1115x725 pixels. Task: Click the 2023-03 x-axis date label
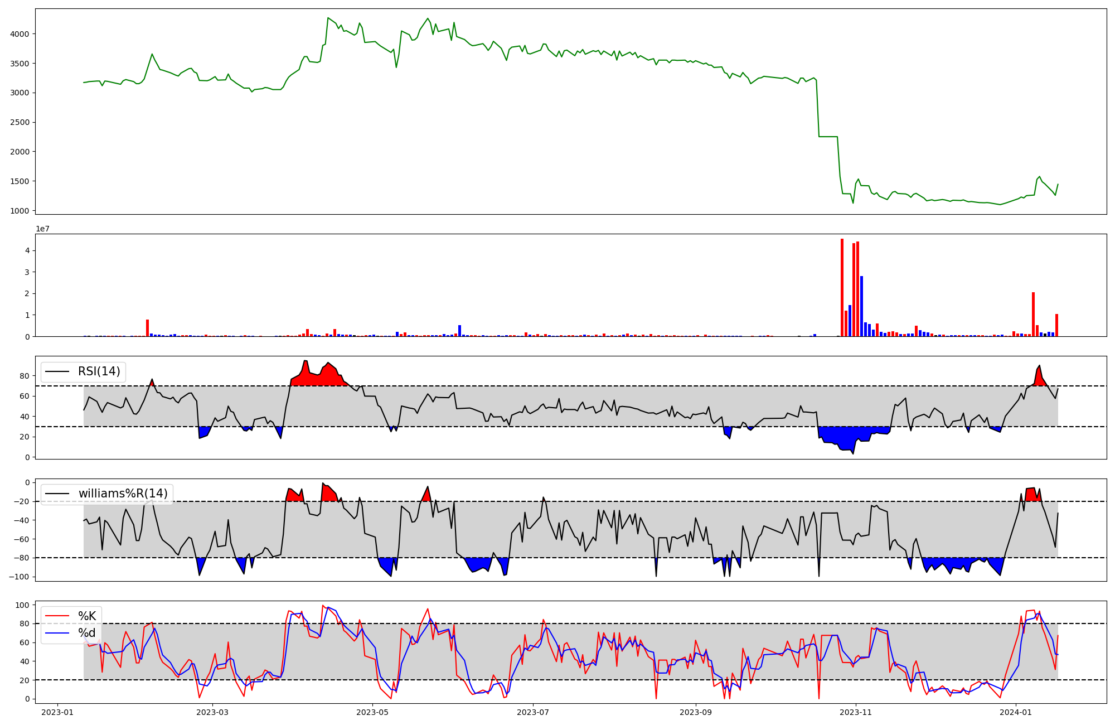coord(213,712)
